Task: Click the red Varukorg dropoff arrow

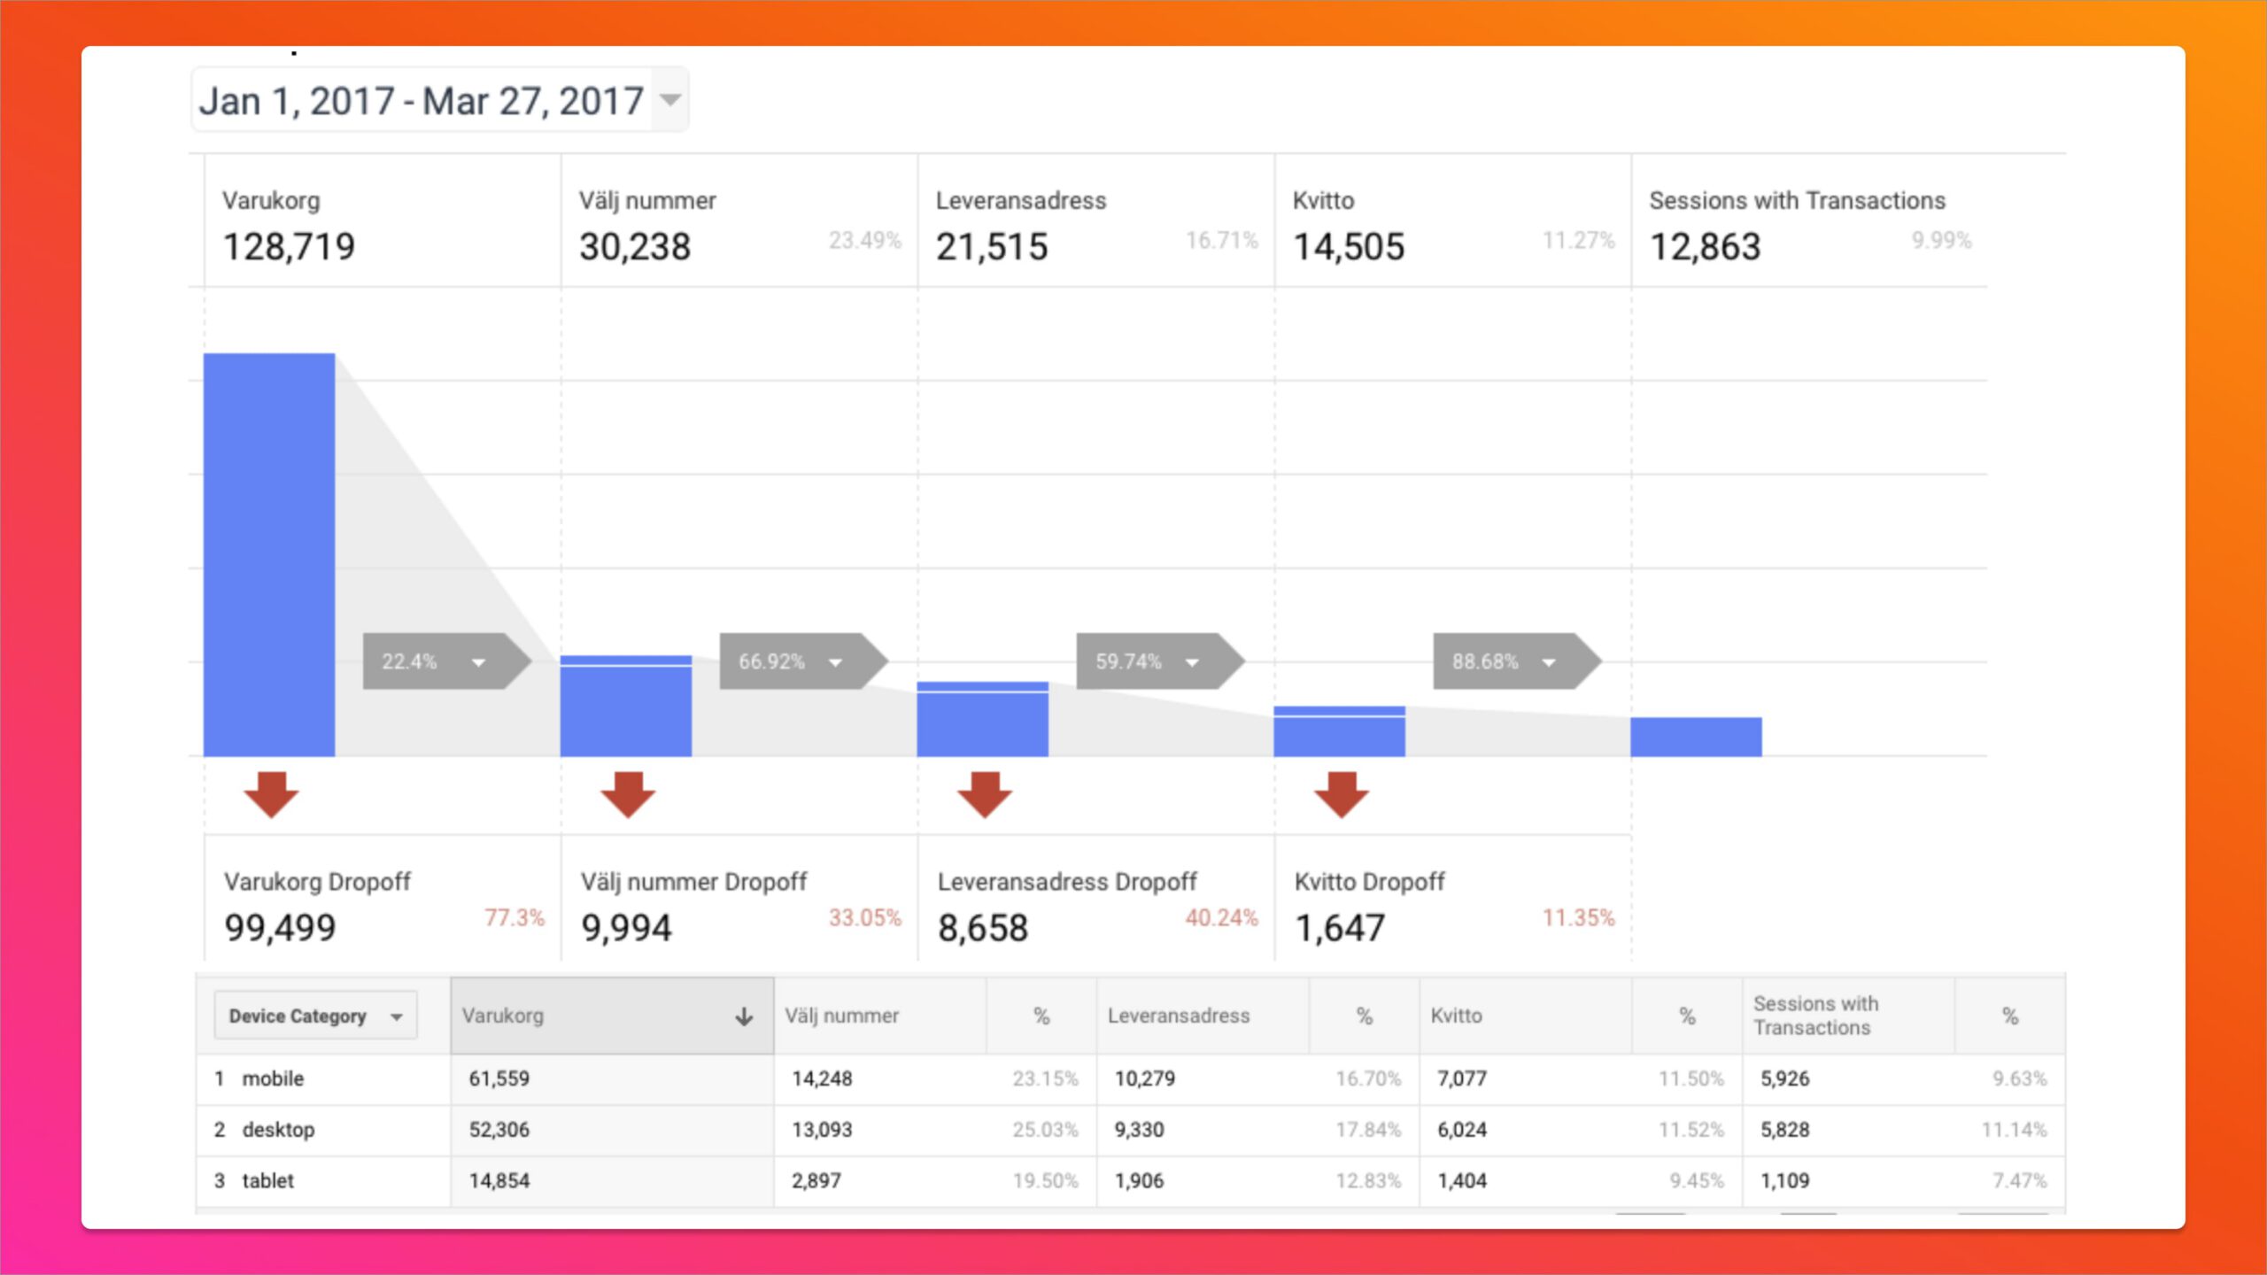Action: click(x=271, y=793)
